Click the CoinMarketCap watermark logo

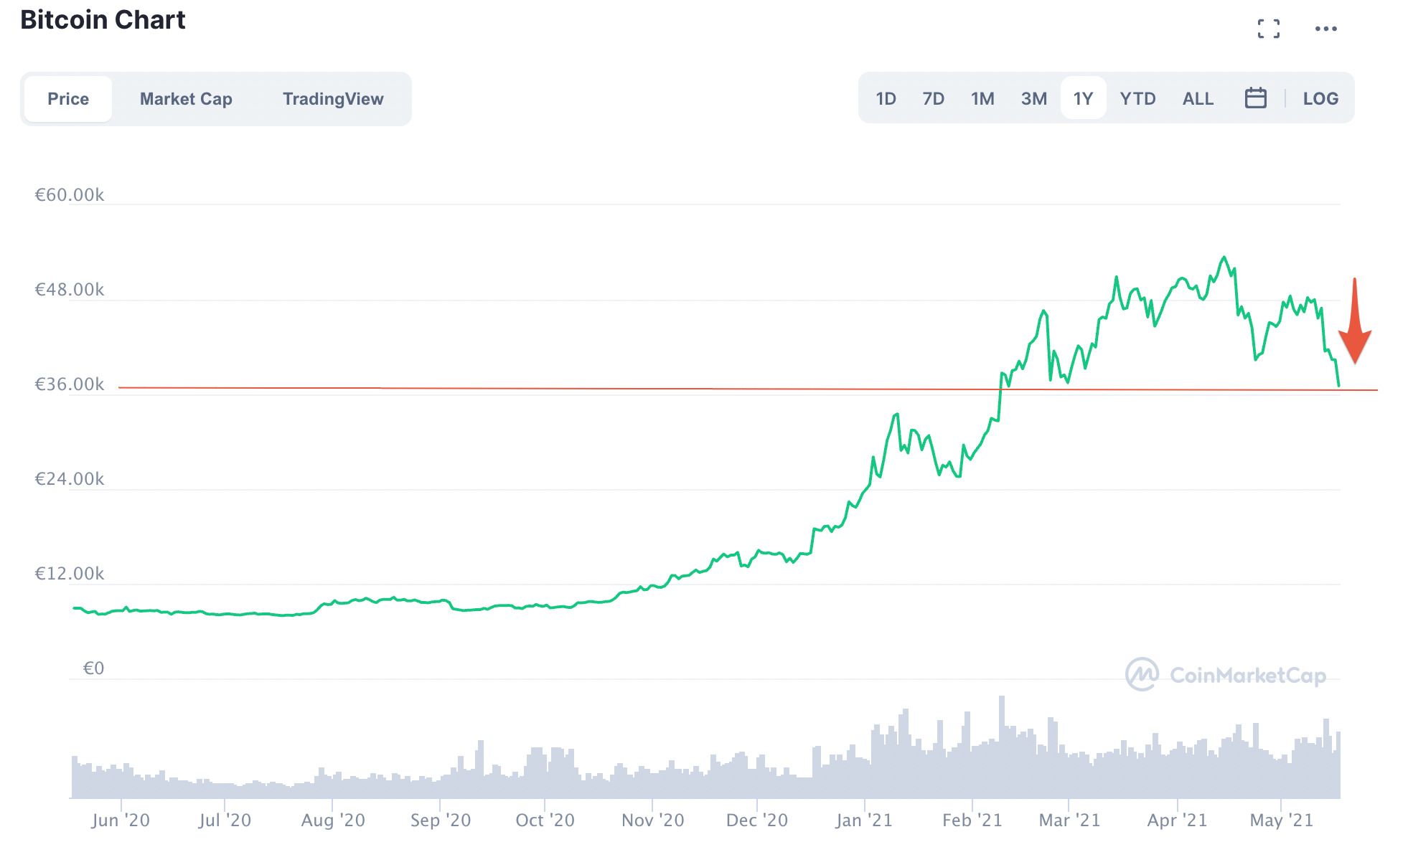point(1226,675)
